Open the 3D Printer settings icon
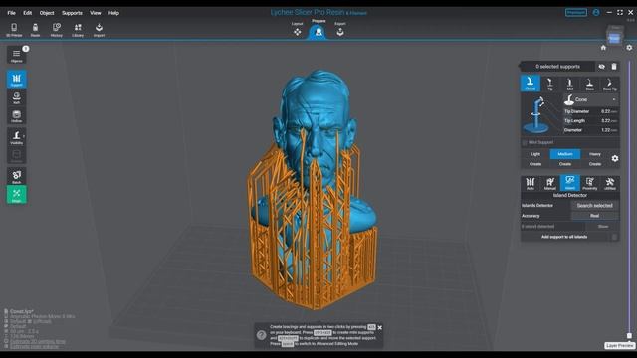The width and height of the screenshot is (637, 358). click(14, 30)
